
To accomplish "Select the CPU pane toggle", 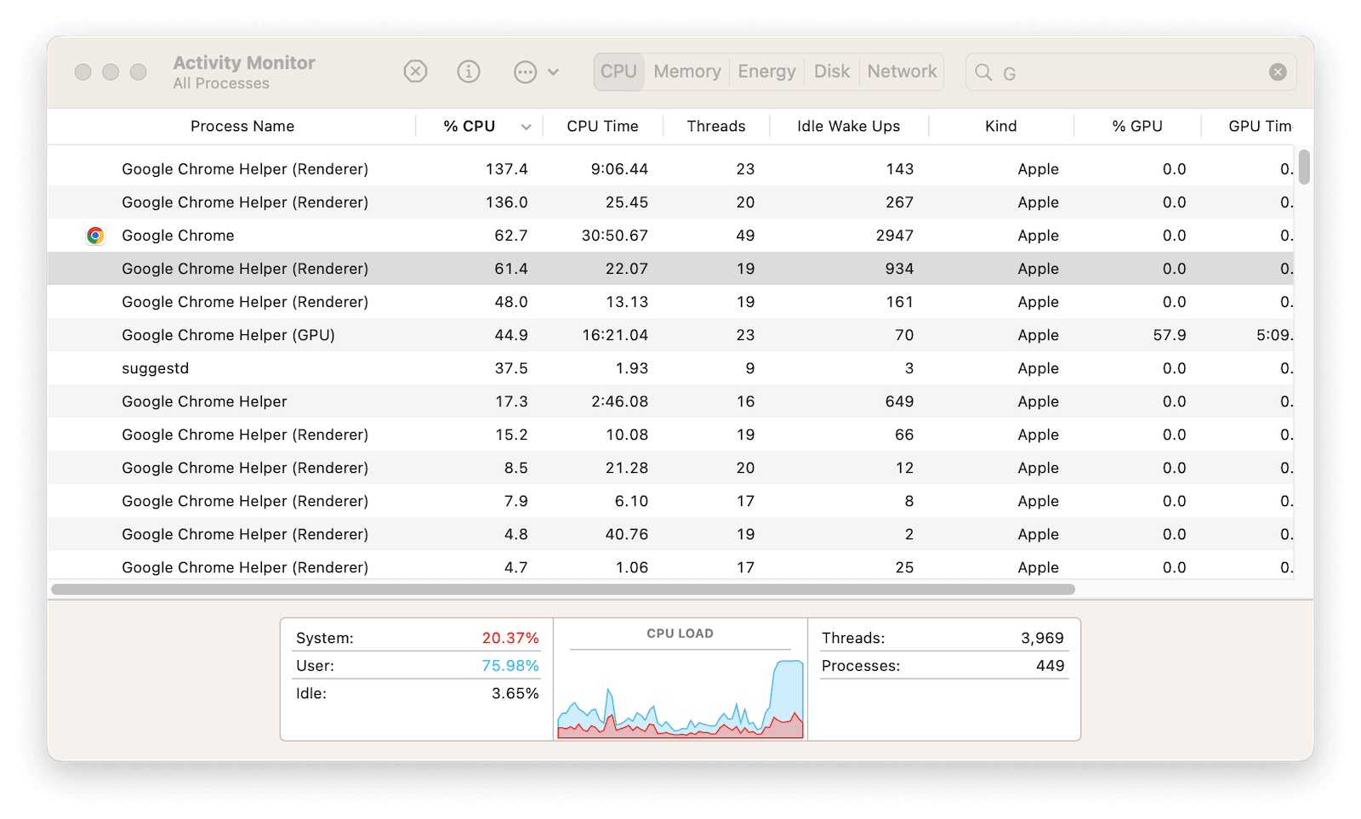I will [x=618, y=71].
